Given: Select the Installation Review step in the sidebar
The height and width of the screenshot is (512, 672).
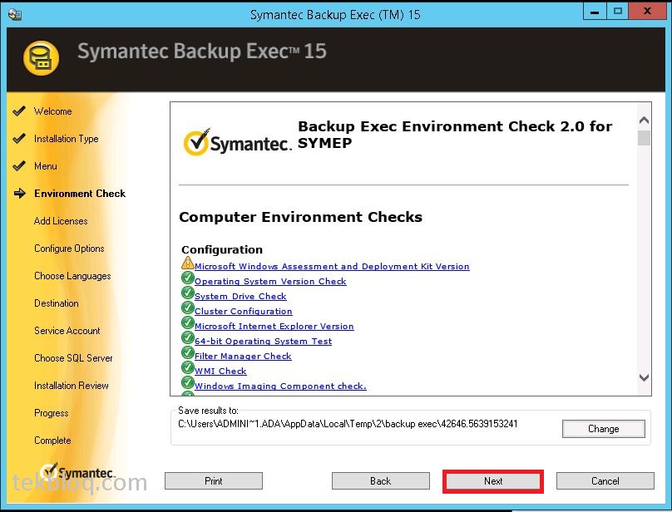Looking at the screenshot, I should 72,386.
